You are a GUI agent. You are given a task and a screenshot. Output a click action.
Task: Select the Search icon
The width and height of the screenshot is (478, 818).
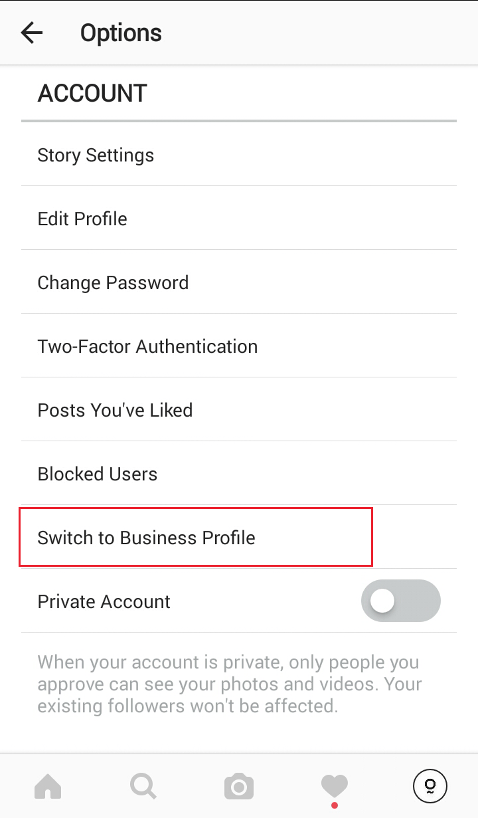point(143,786)
